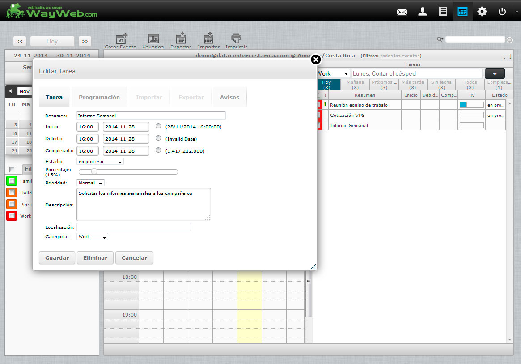The height and width of the screenshot is (364, 521).
Task: Select the Inicio date format radio button
Action: pyautogui.click(x=158, y=126)
